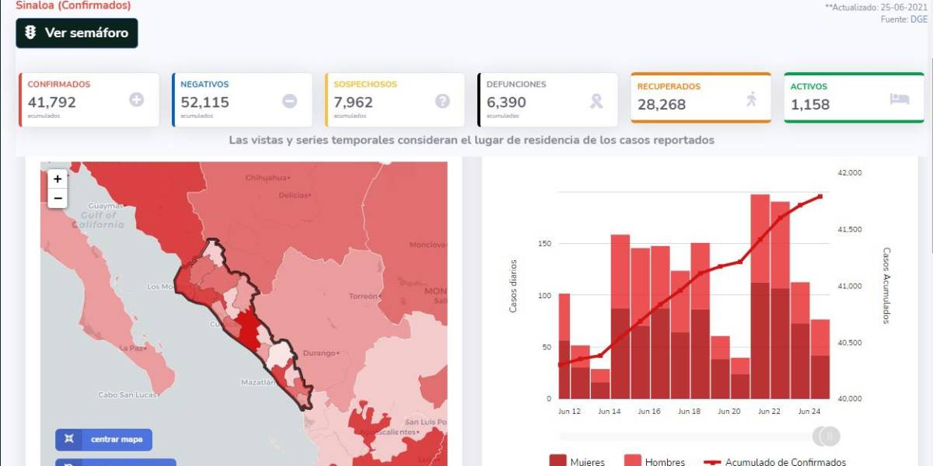Select the Confirmados statistic card
933x466 pixels.
(x=89, y=100)
